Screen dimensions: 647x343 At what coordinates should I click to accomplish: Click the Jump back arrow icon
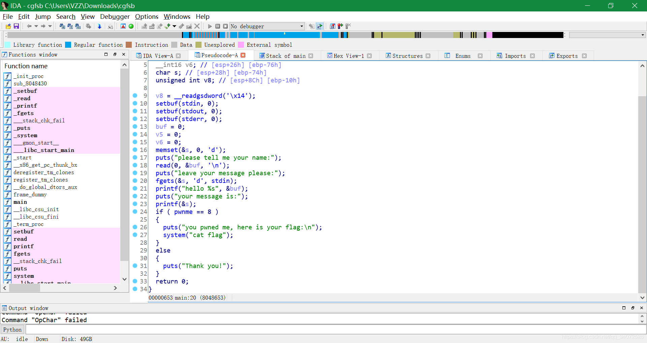[x=29, y=26]
